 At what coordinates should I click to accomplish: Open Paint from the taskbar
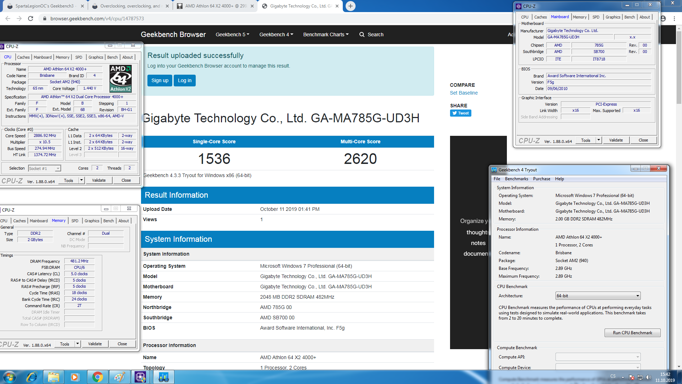coord(119,377)
